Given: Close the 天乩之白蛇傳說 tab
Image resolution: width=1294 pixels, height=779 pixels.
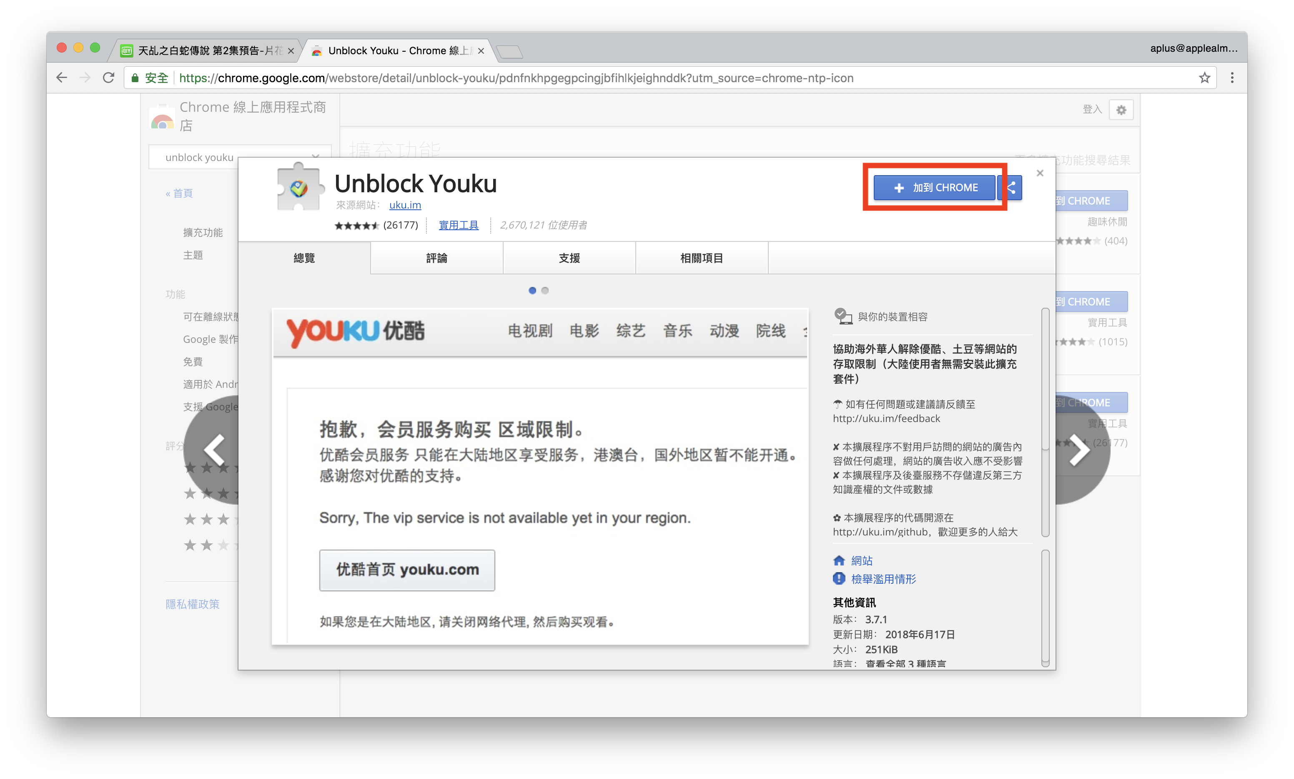Looking at the screenshot, I should pyautogui.click(x=291, y=51).
